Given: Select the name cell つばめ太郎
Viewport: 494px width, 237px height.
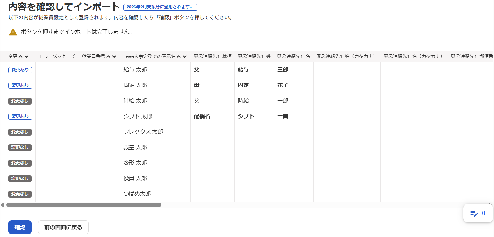Looking at the screenshot, I should pos(155,194).
